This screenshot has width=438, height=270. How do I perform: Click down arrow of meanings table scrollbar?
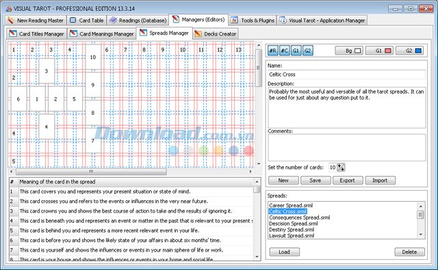point(257,257)
